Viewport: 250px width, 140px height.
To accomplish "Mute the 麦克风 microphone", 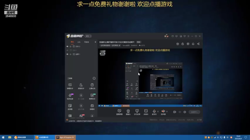I will pos(154,112).
